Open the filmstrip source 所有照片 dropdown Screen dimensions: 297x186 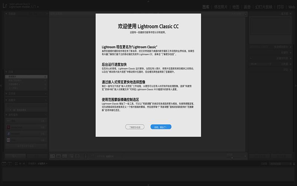[38, 163]
